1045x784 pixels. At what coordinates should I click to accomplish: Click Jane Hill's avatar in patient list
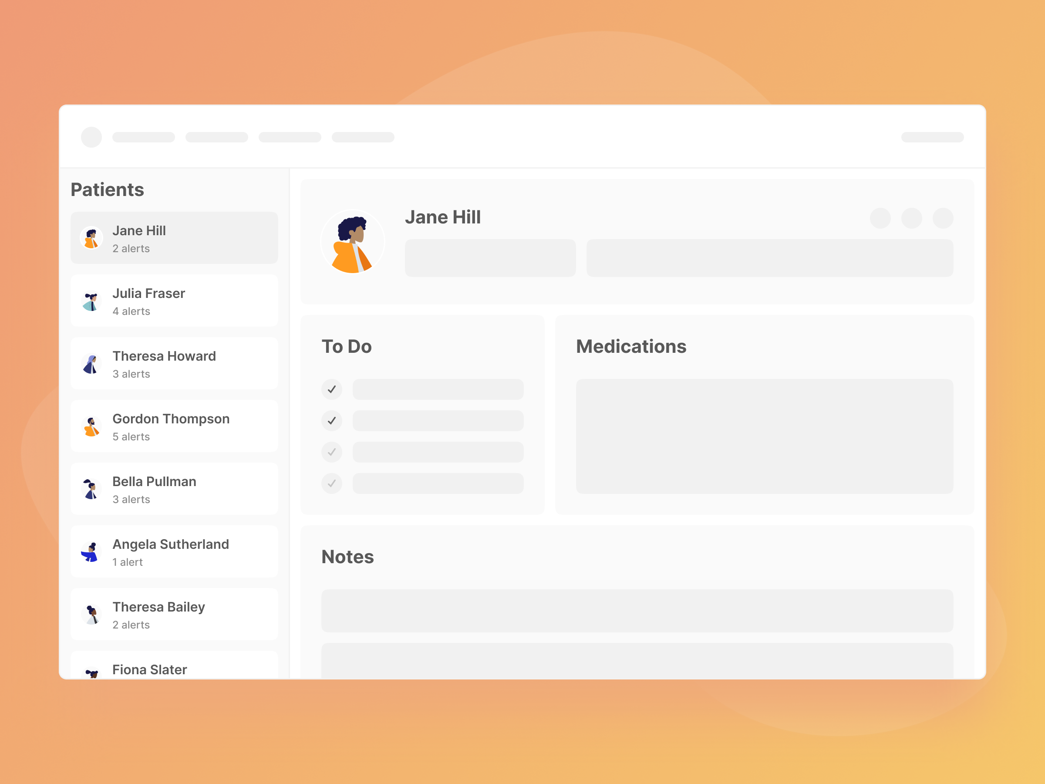click(91, 238)
